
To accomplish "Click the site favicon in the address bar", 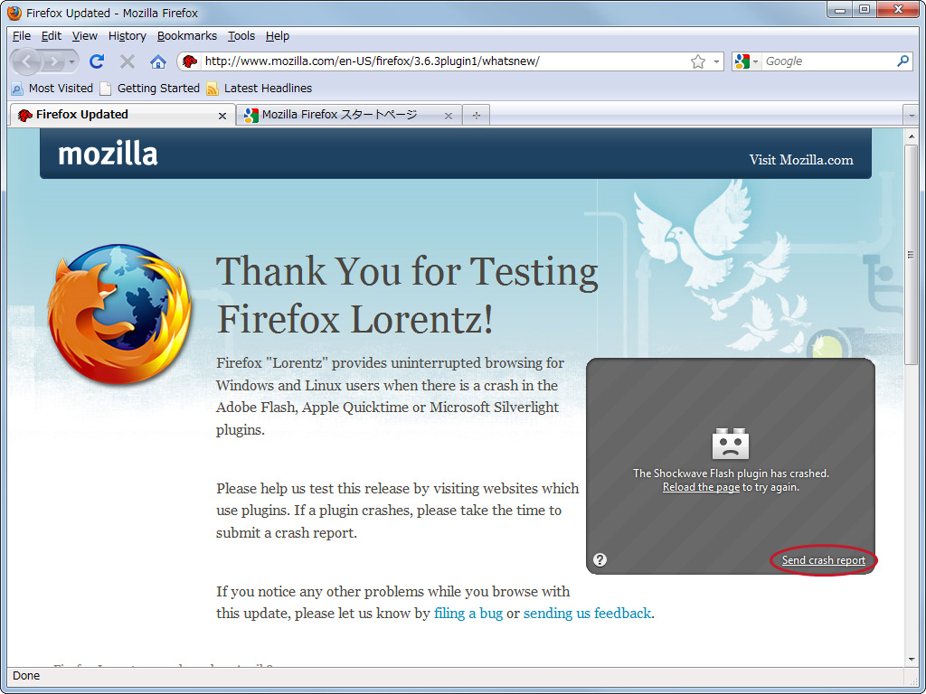I will pos(188,61).
